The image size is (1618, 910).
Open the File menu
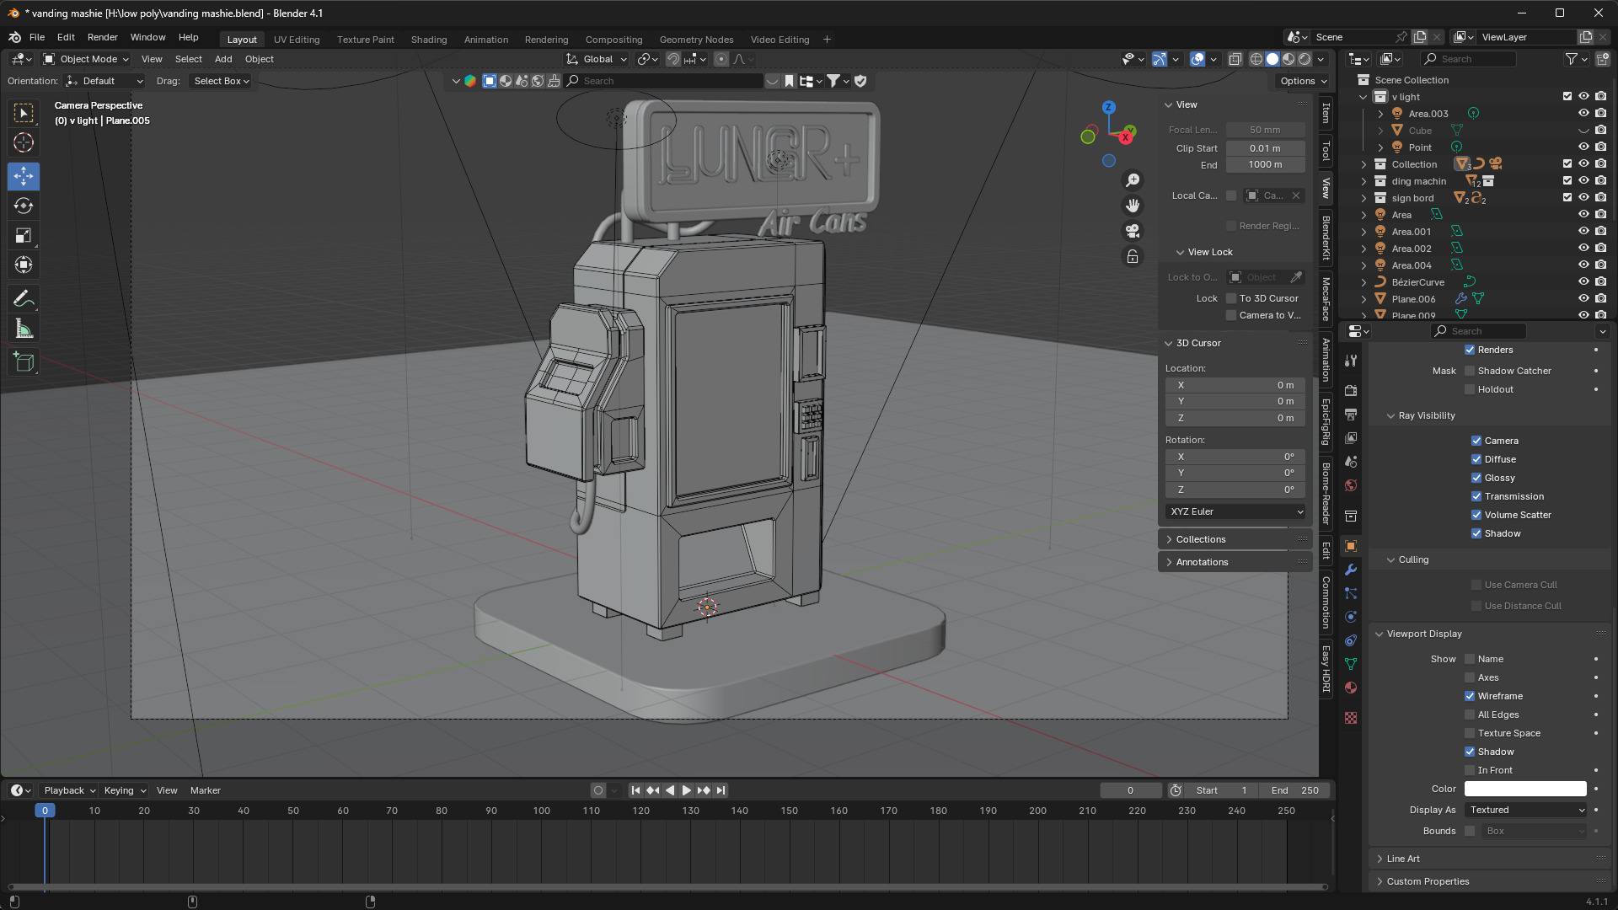(37, 37)
